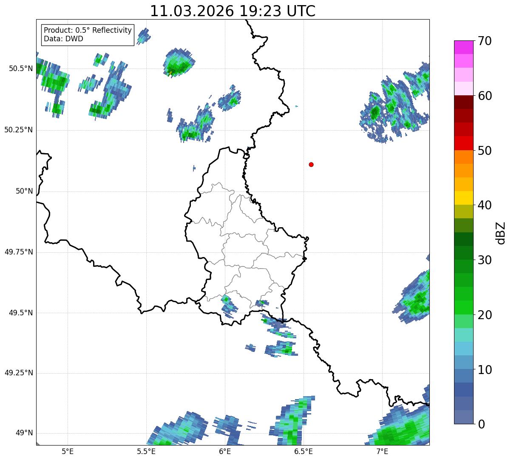Click colorbar tick label 0
Viewport: 511px width, 460px height.
(481, 424)
